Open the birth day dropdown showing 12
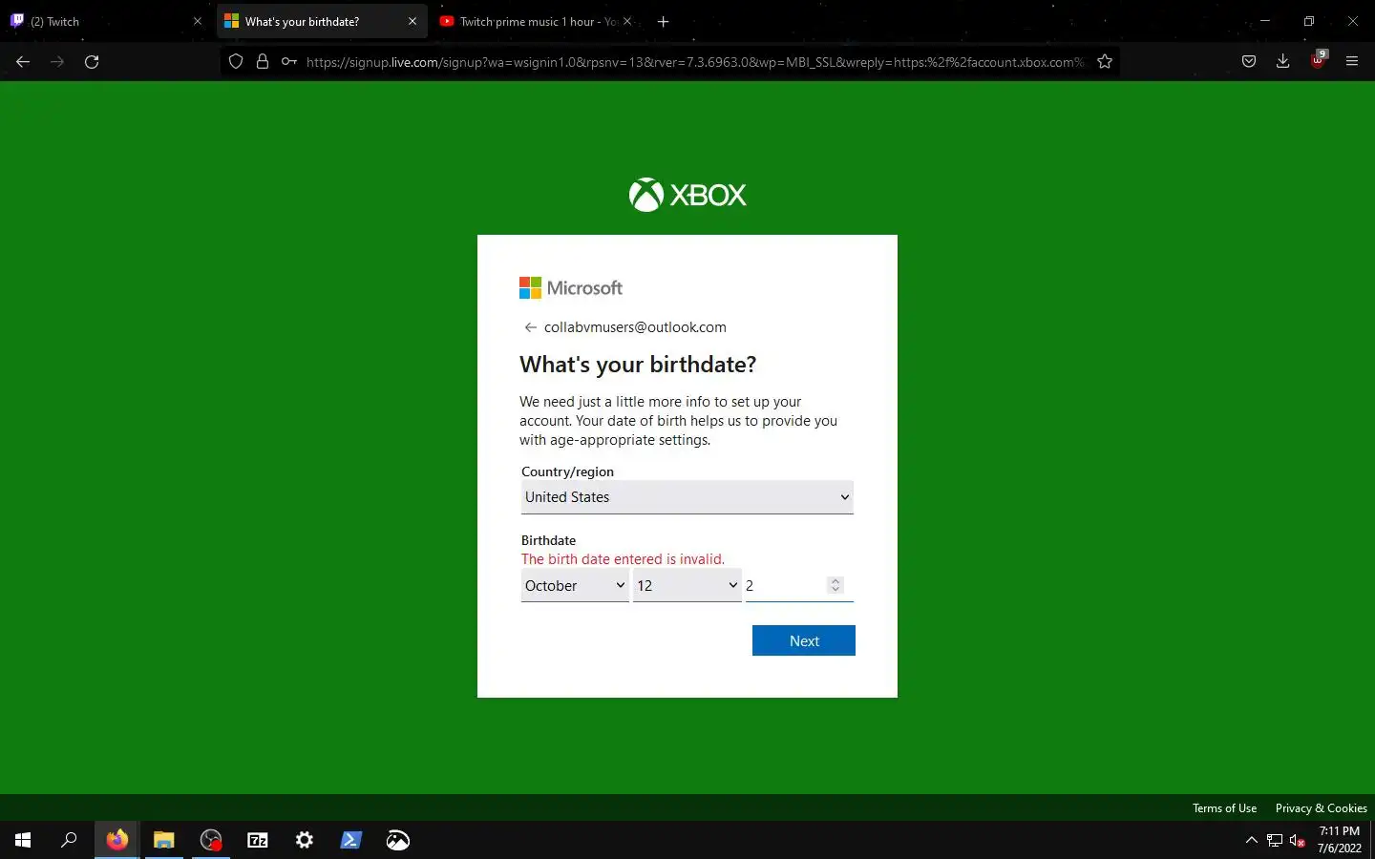This screenshot has height=859, width=1375. click(x=687, y=586)
